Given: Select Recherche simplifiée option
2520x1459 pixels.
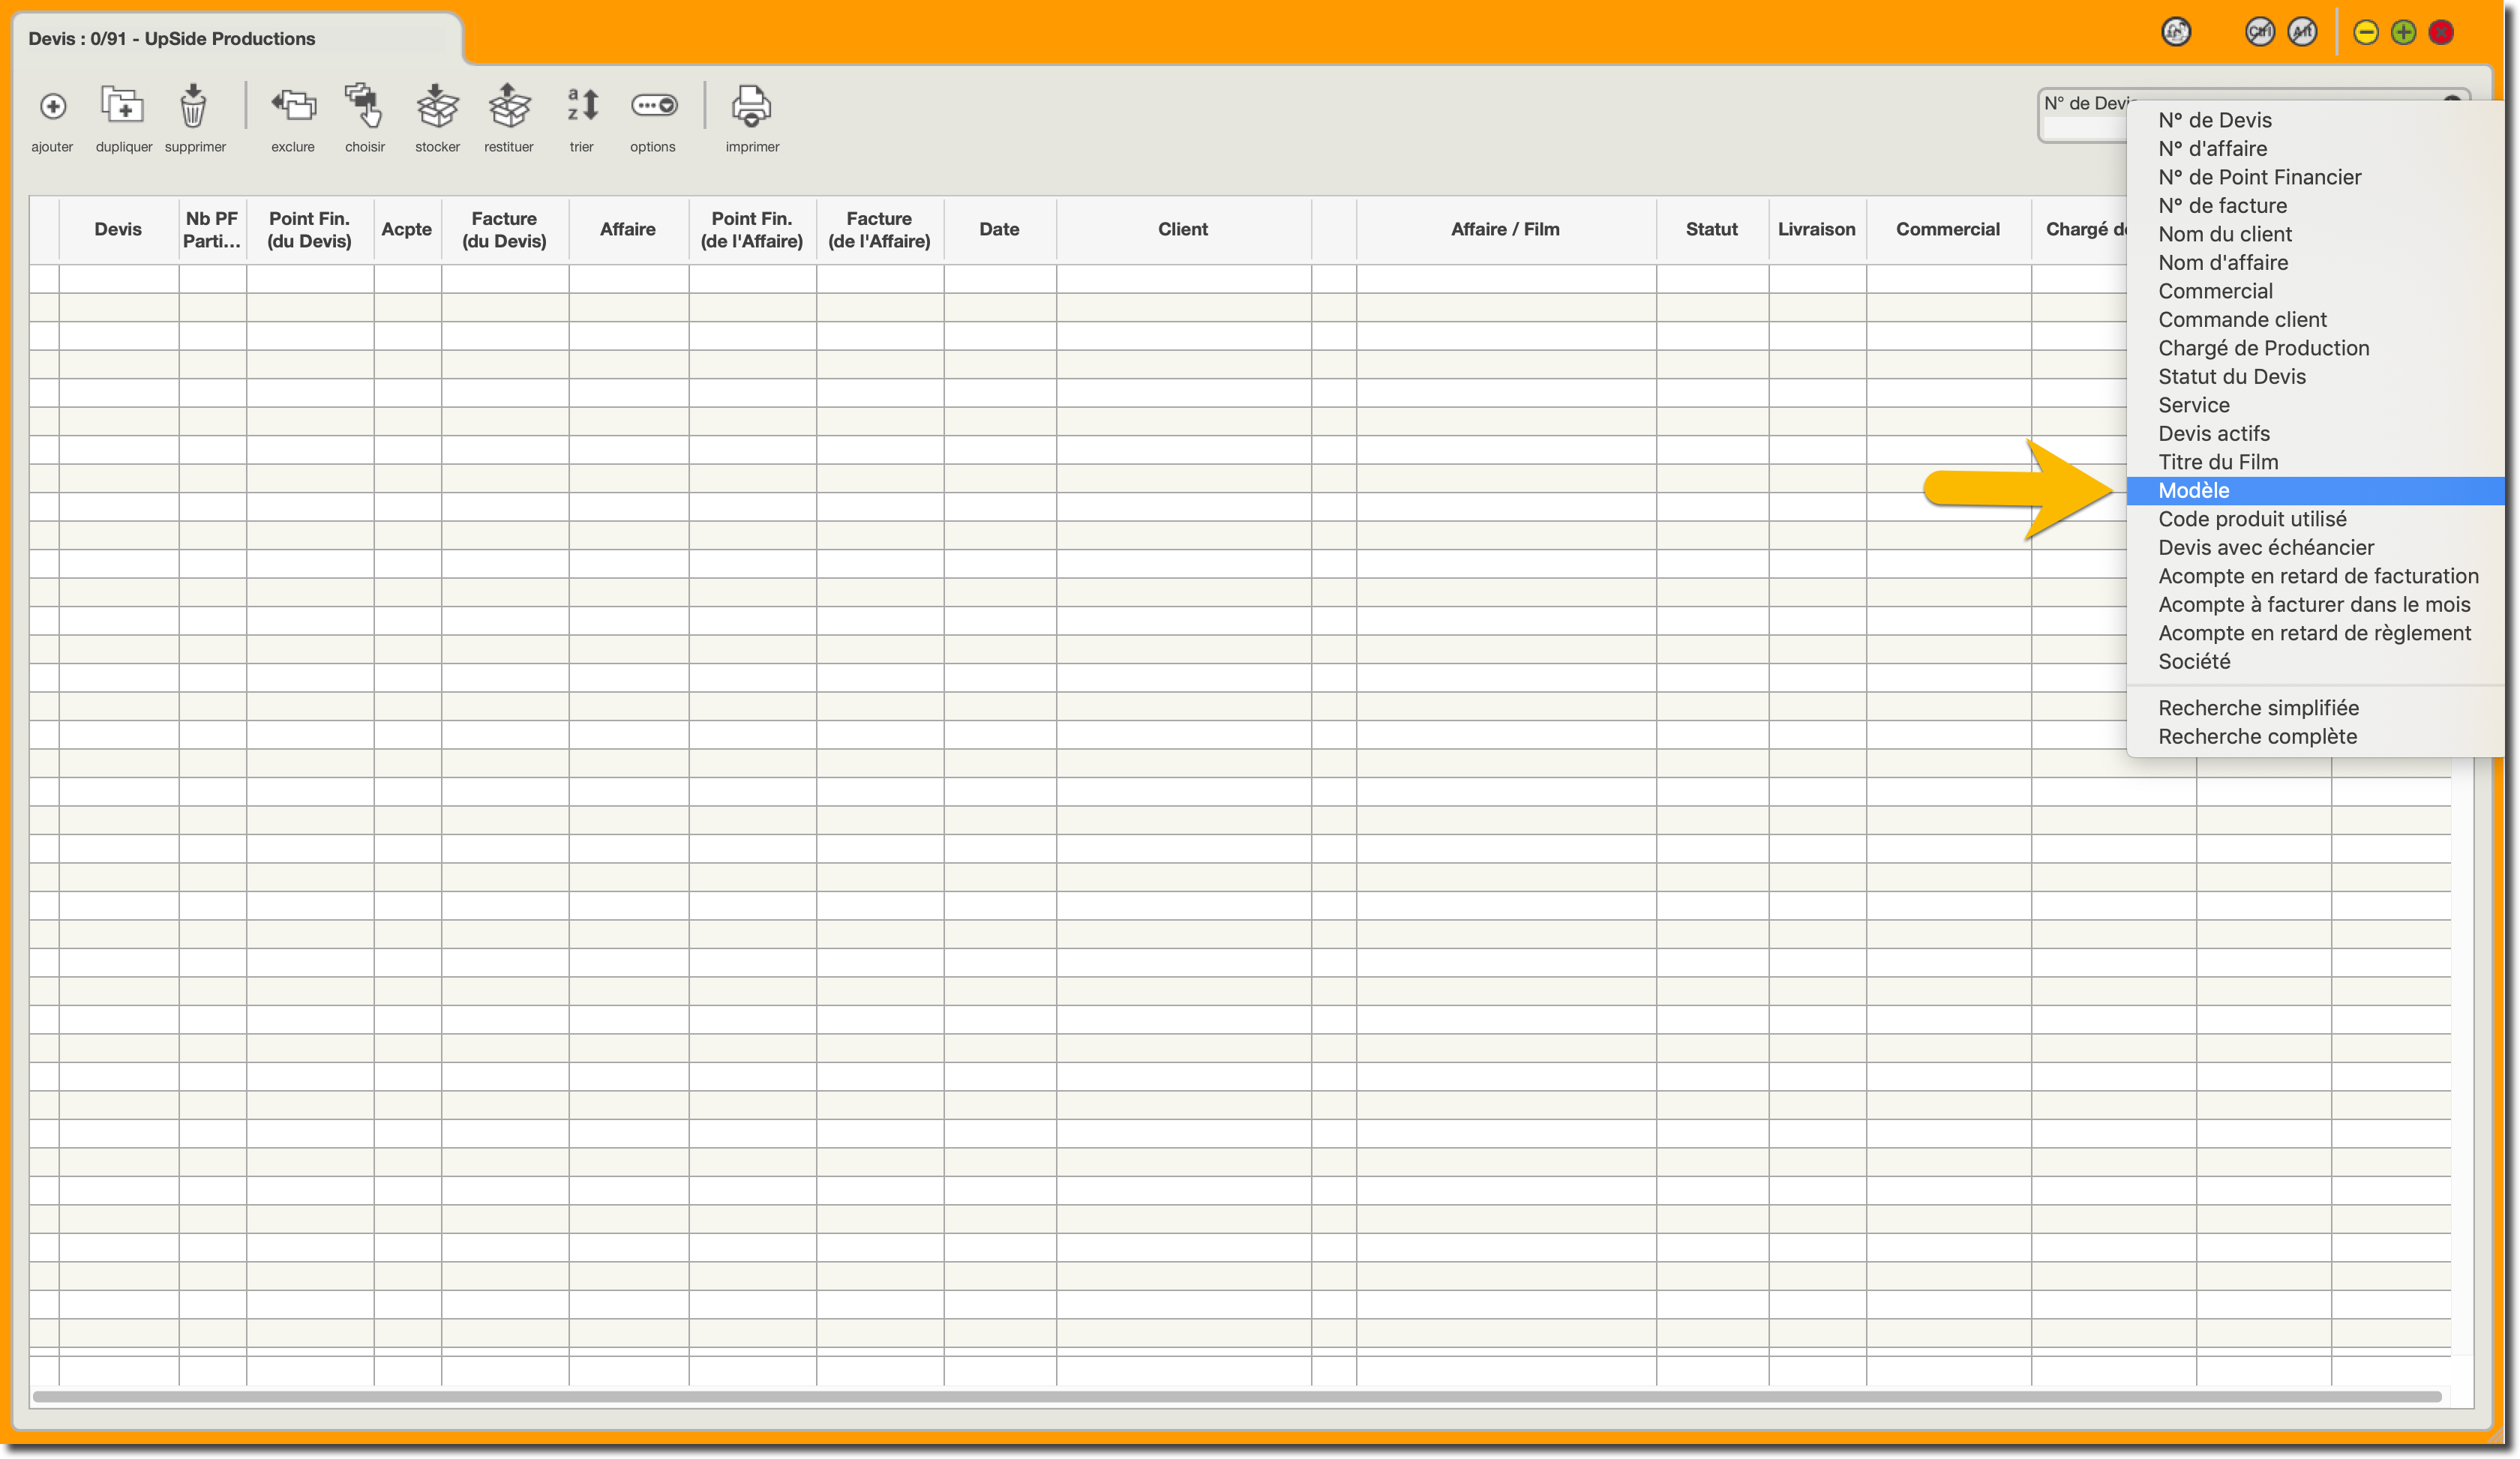Looking at the screenshot, I should (2258, 708).
